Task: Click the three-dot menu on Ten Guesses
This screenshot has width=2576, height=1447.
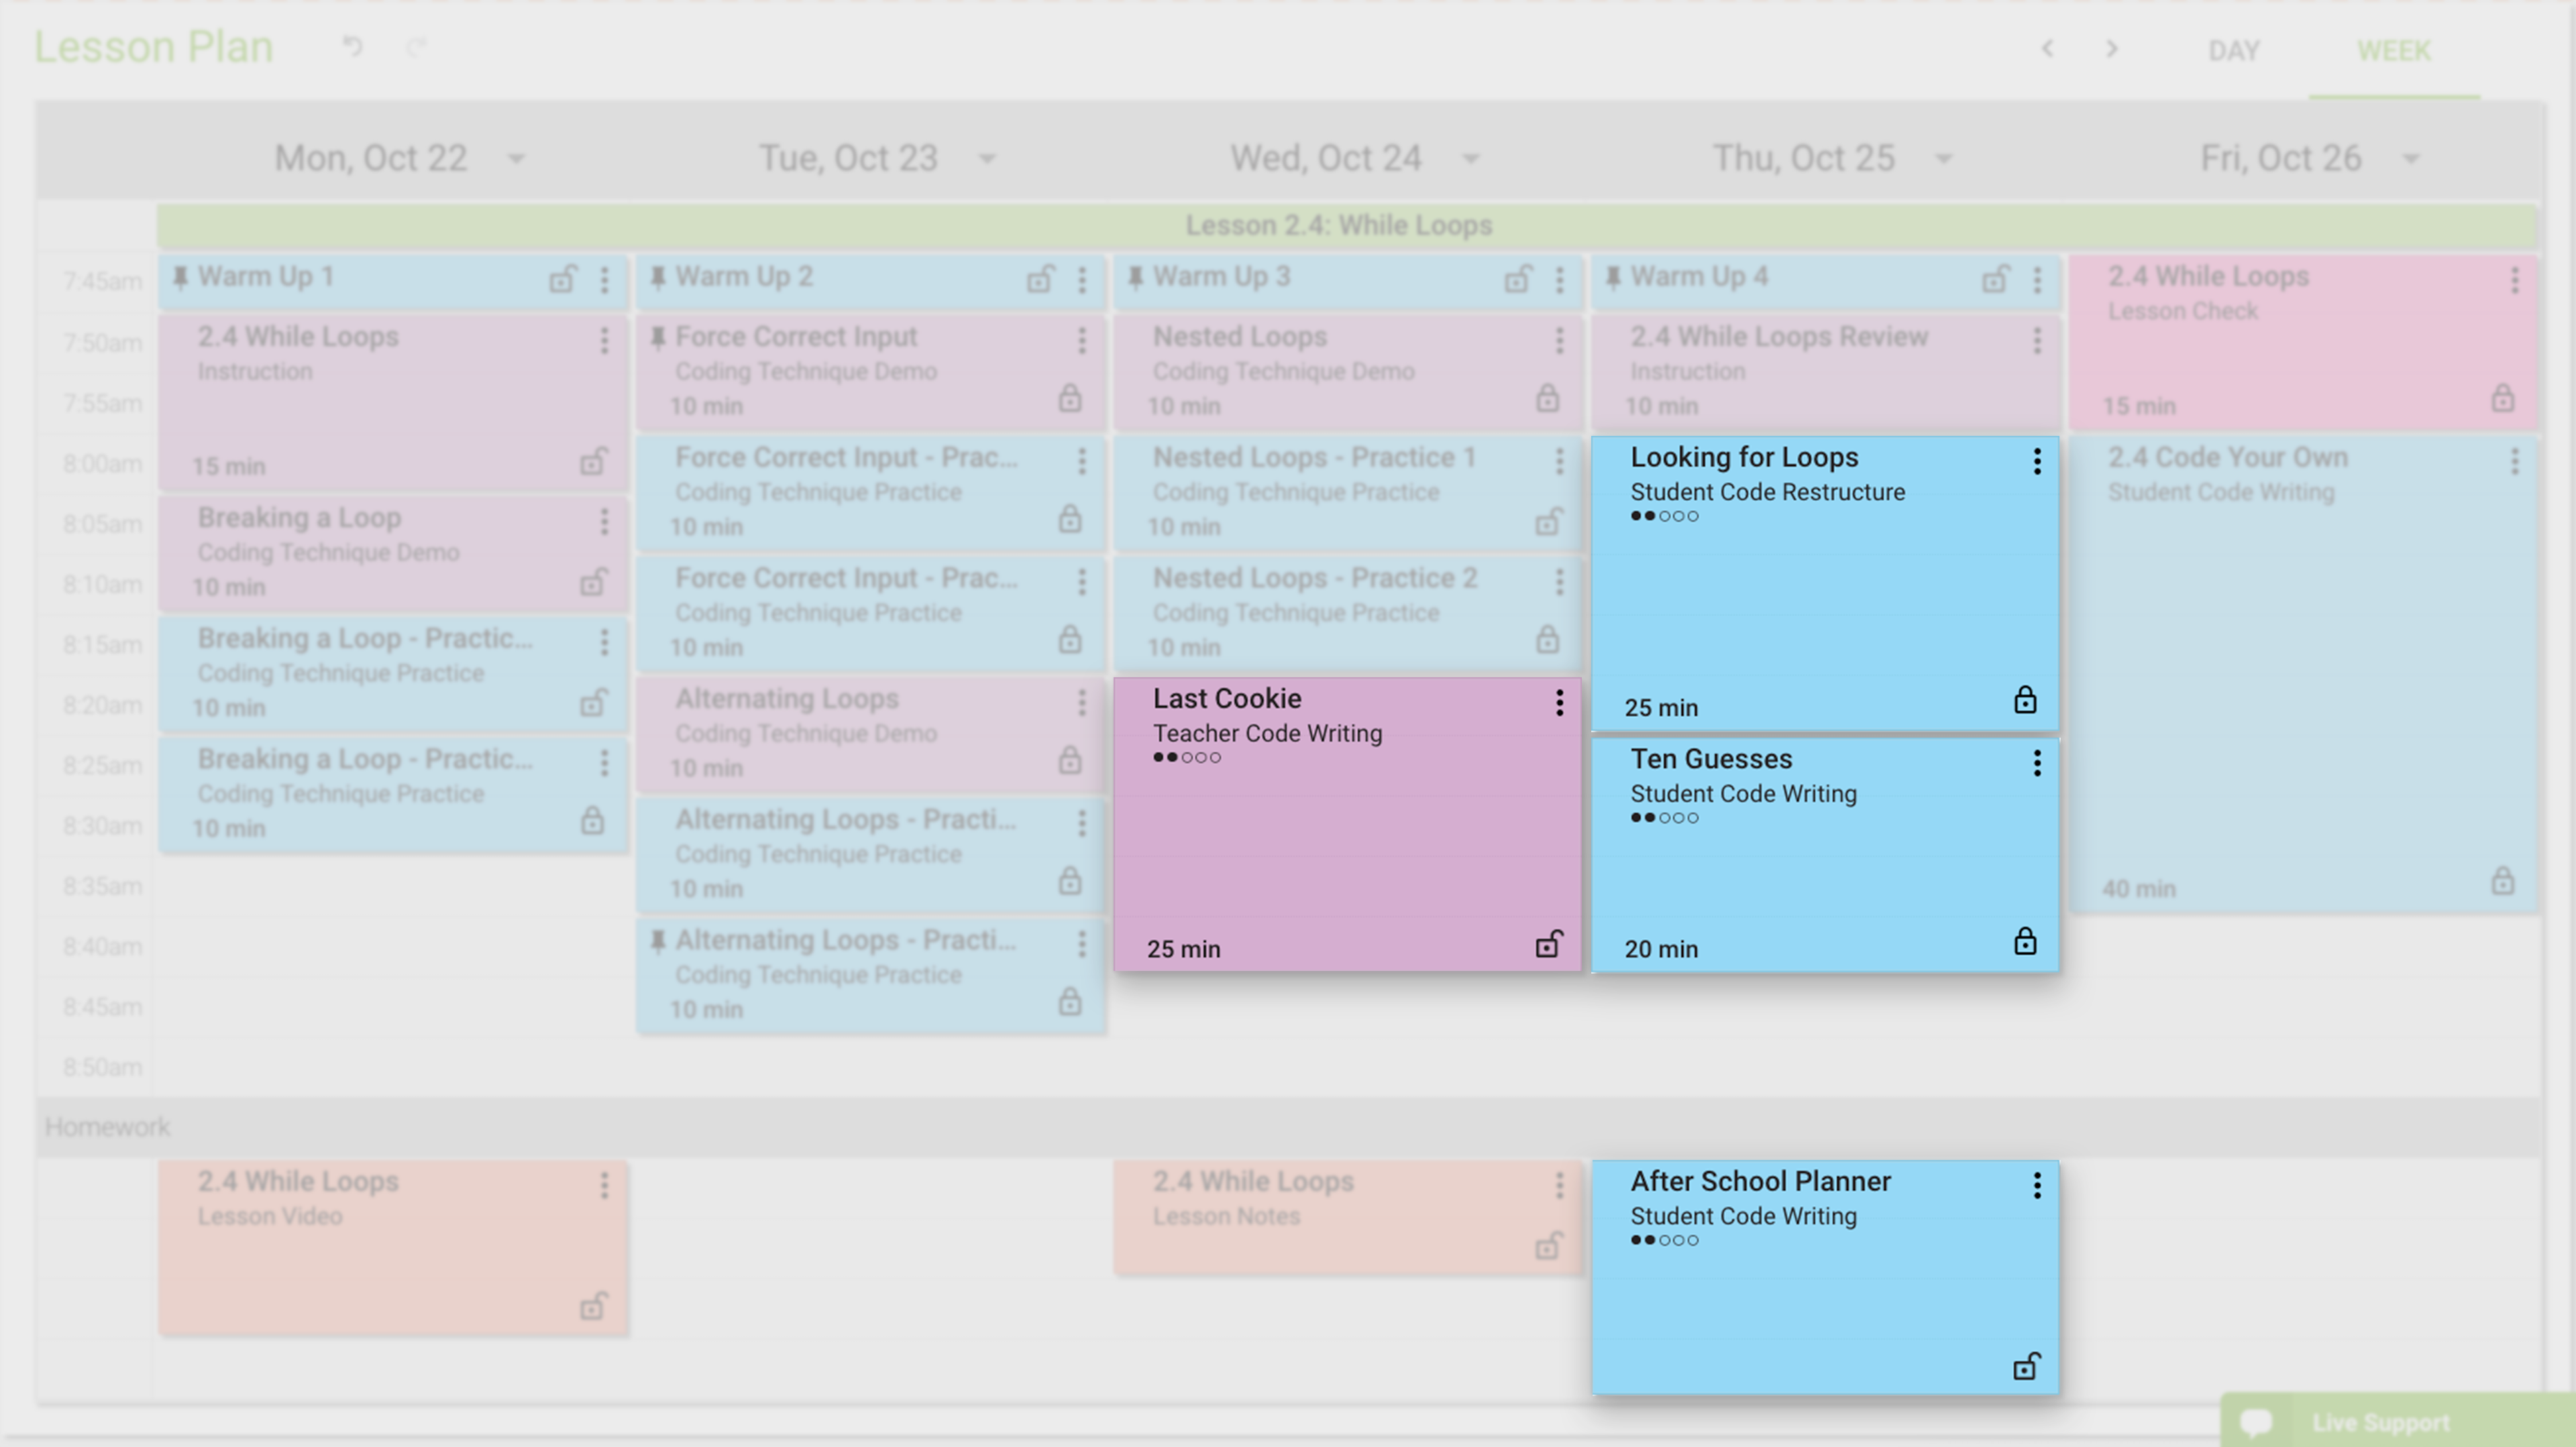Action: point(2037,762)
